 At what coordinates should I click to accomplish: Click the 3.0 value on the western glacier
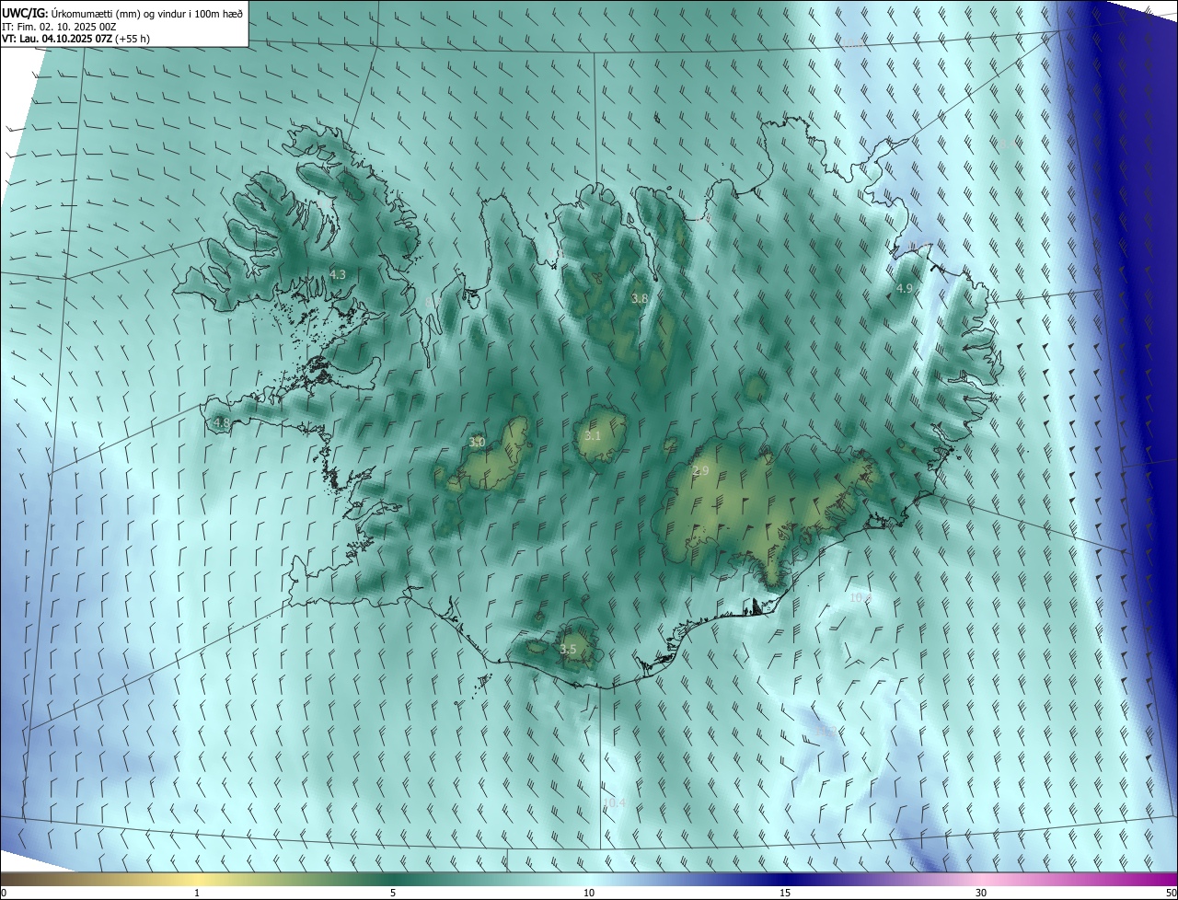click(x=477, y=443)
